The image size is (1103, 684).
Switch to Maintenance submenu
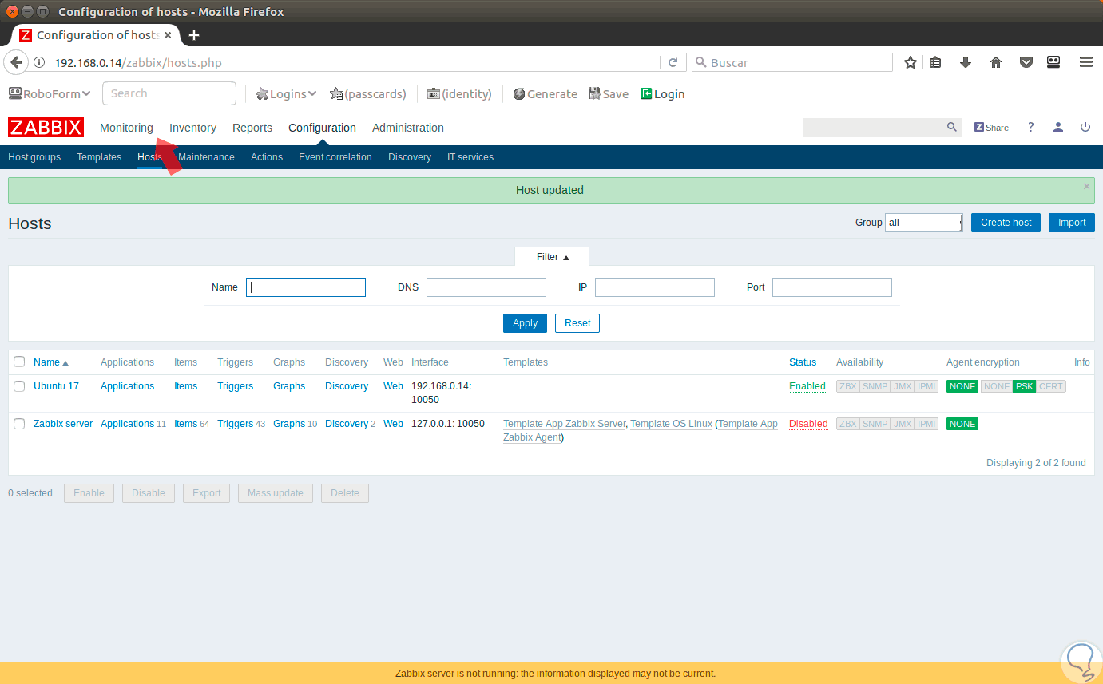206,157
